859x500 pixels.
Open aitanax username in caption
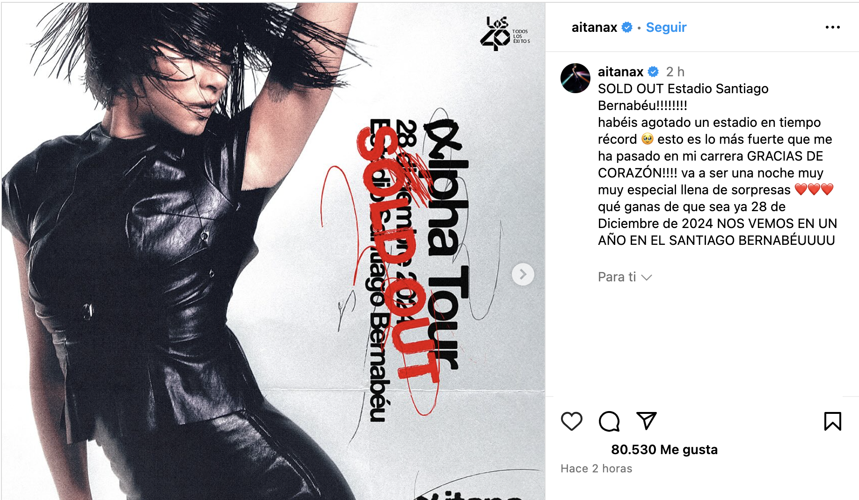pos(620,72)
